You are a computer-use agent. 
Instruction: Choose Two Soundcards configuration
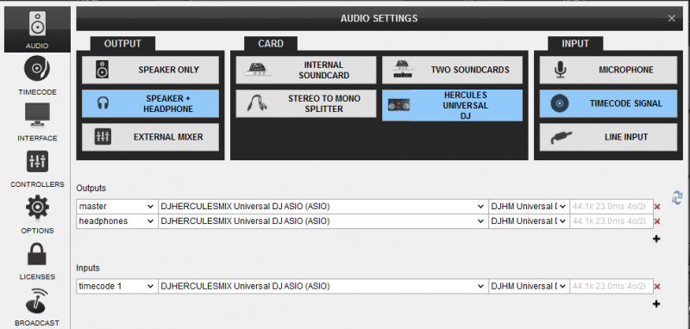[x=452, y=70]
